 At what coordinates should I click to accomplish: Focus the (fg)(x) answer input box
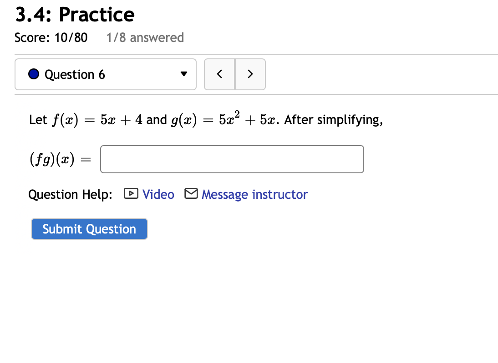[x=232, y=159]
